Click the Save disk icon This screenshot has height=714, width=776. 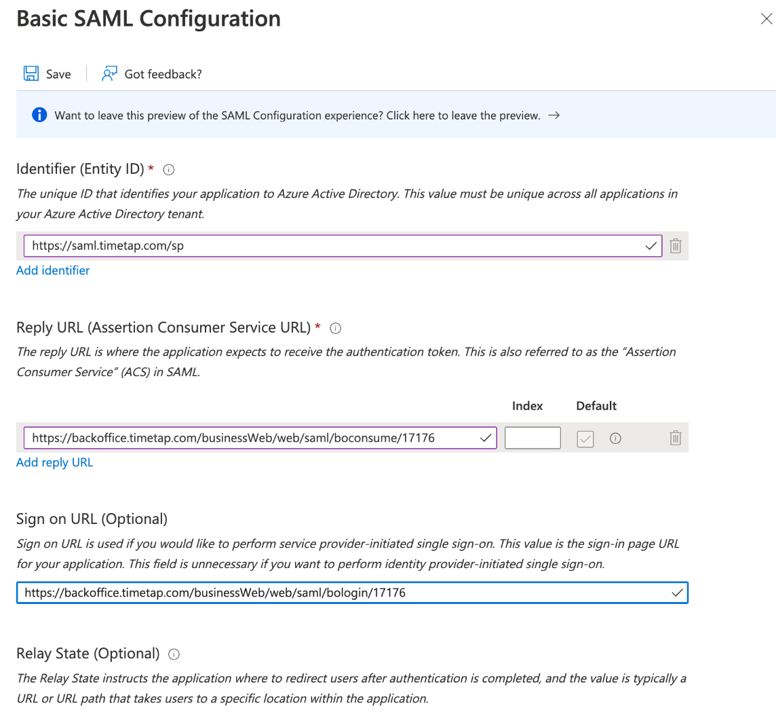(31, 73)
